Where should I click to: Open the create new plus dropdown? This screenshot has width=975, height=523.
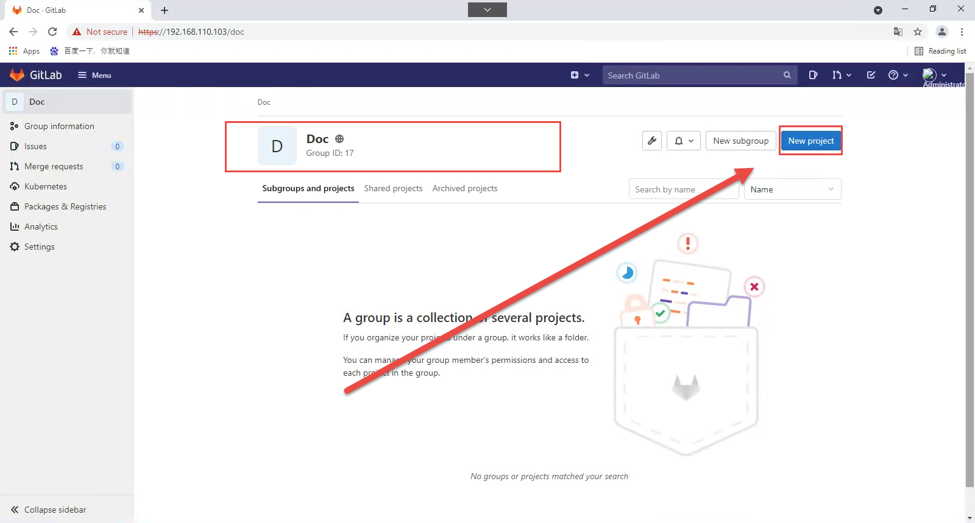pos(580,75)
